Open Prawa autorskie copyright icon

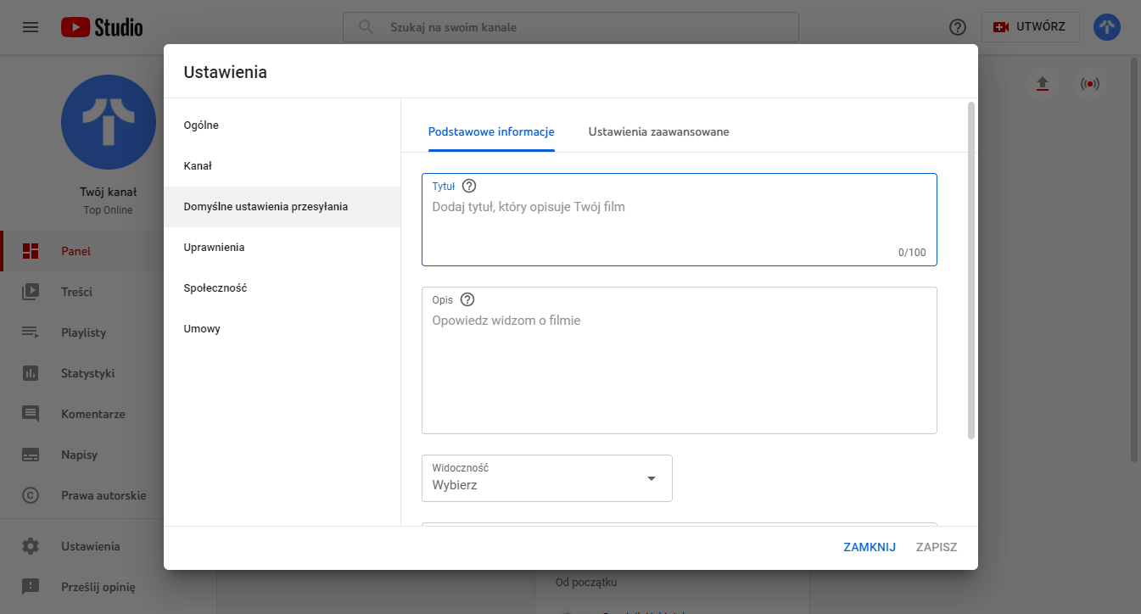click(31, 495)
